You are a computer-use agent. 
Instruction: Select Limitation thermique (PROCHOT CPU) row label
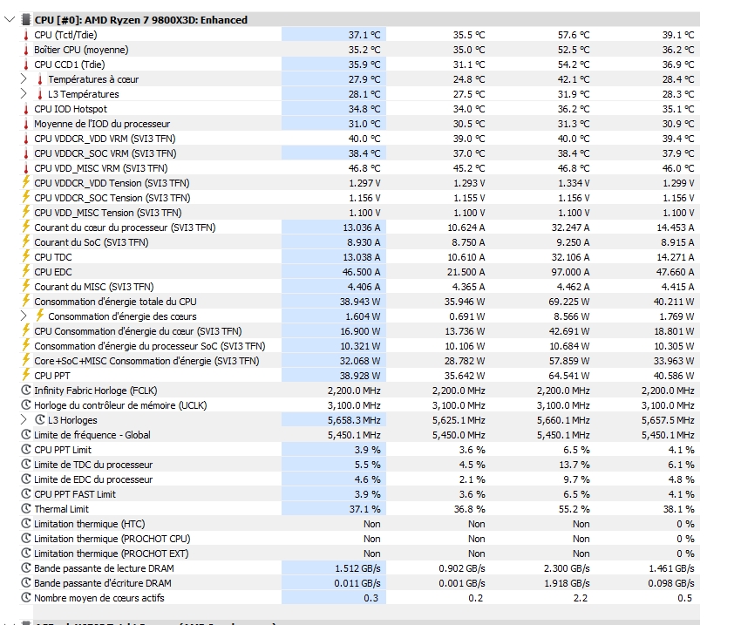112,539
